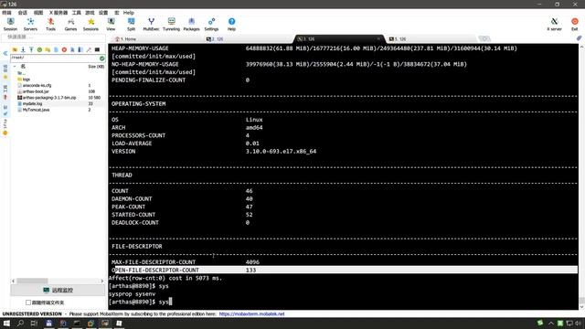Open the mobaxterm.mobatek.net link
This screenshot has height=329, width=585.
tap(252, 314)
